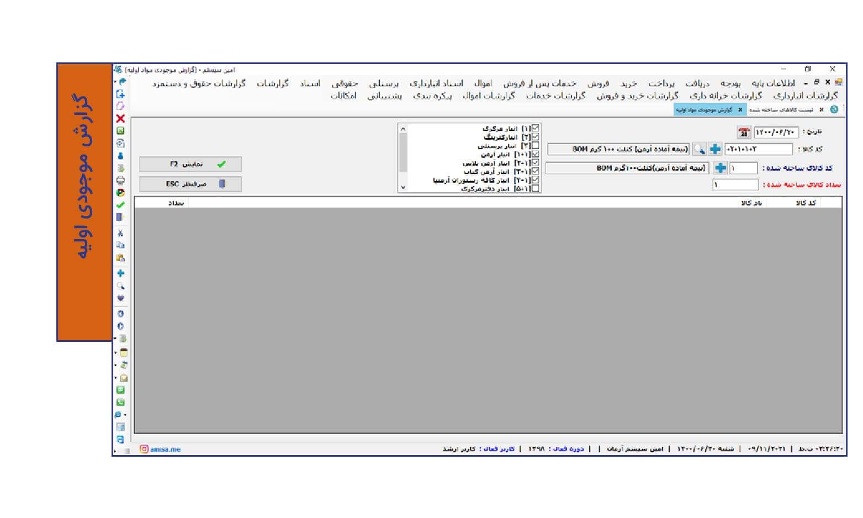
Task: Open the Instagram amisa.me link
Action: pyautogui.click(x=161, y=449)
